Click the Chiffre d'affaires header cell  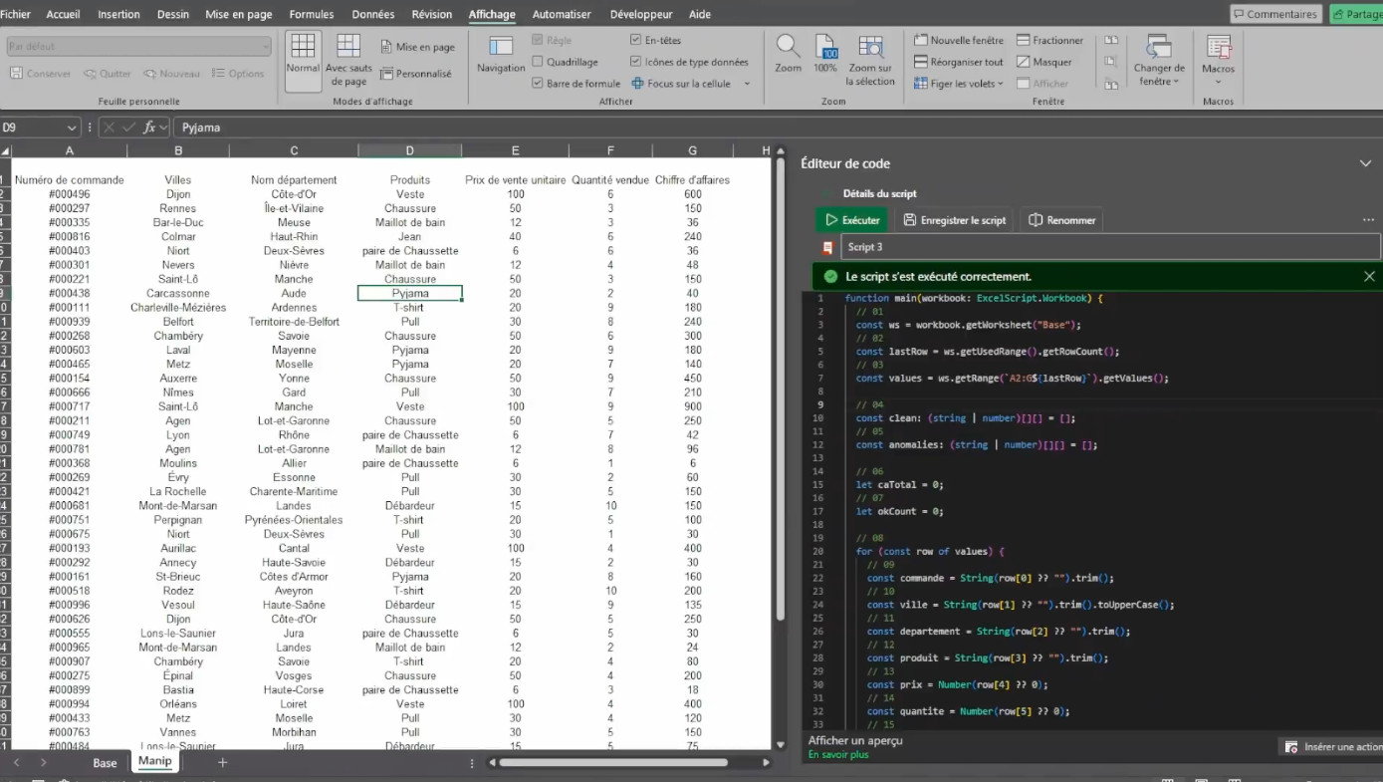pyautogui.click(x=692, y=180)
